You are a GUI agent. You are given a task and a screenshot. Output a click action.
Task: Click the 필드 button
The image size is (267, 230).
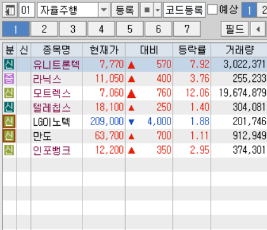(235, 29)
